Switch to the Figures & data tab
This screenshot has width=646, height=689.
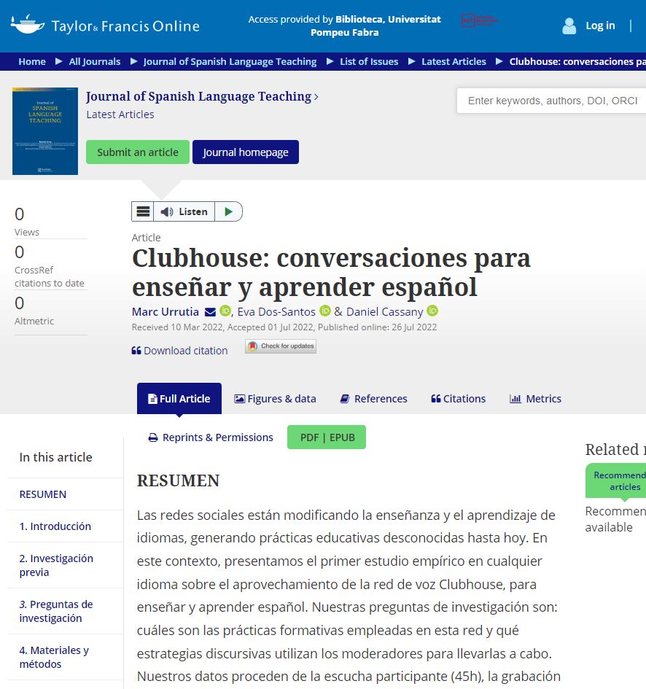pyautogui.click(x=275, y=399)
